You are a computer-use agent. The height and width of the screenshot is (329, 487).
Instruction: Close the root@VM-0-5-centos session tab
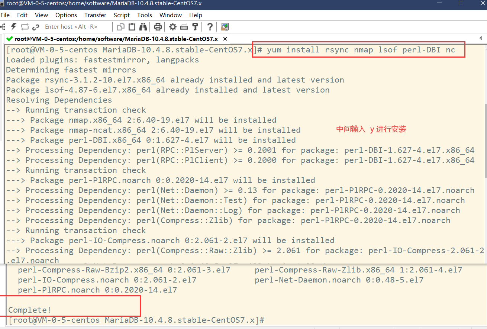(x=225, y=39)
